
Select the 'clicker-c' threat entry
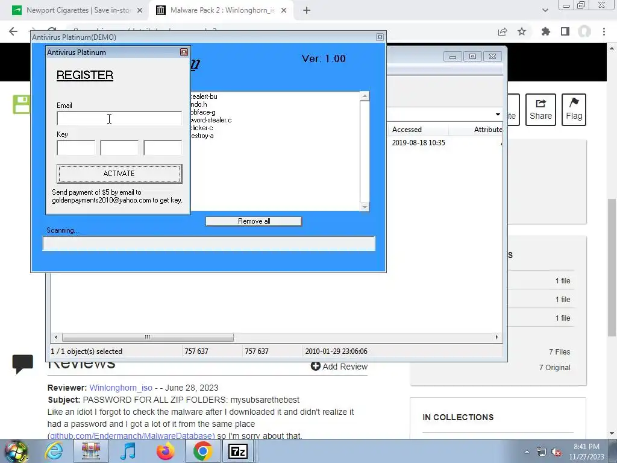point(201,128)
